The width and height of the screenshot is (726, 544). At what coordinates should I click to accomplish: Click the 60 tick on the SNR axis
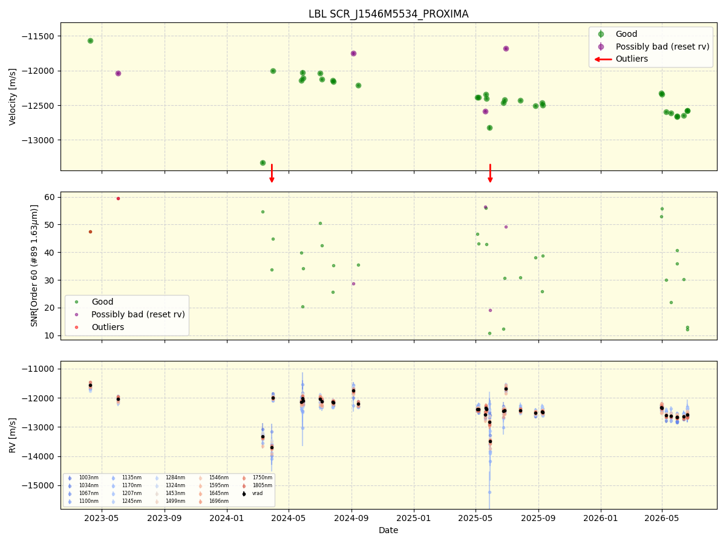tap(50, 197)
